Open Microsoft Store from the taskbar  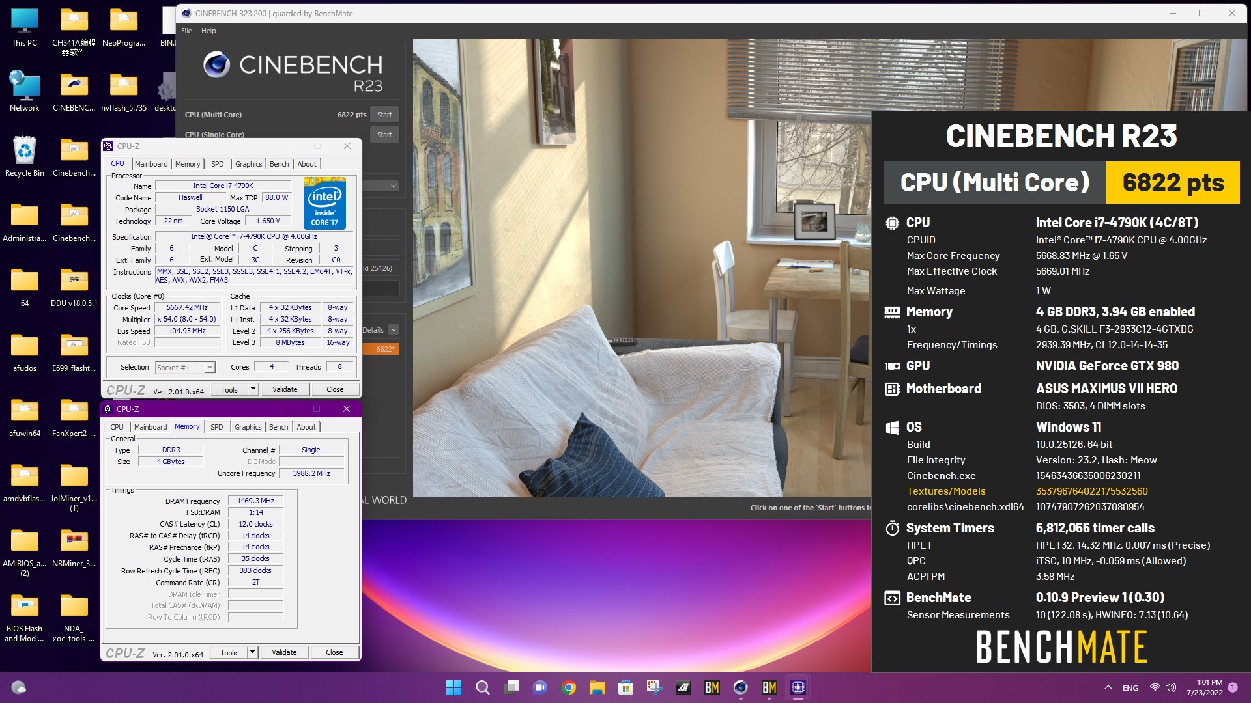coord(625,687)
